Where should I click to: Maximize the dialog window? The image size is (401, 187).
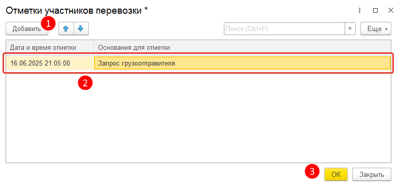[x=375, y=11]
